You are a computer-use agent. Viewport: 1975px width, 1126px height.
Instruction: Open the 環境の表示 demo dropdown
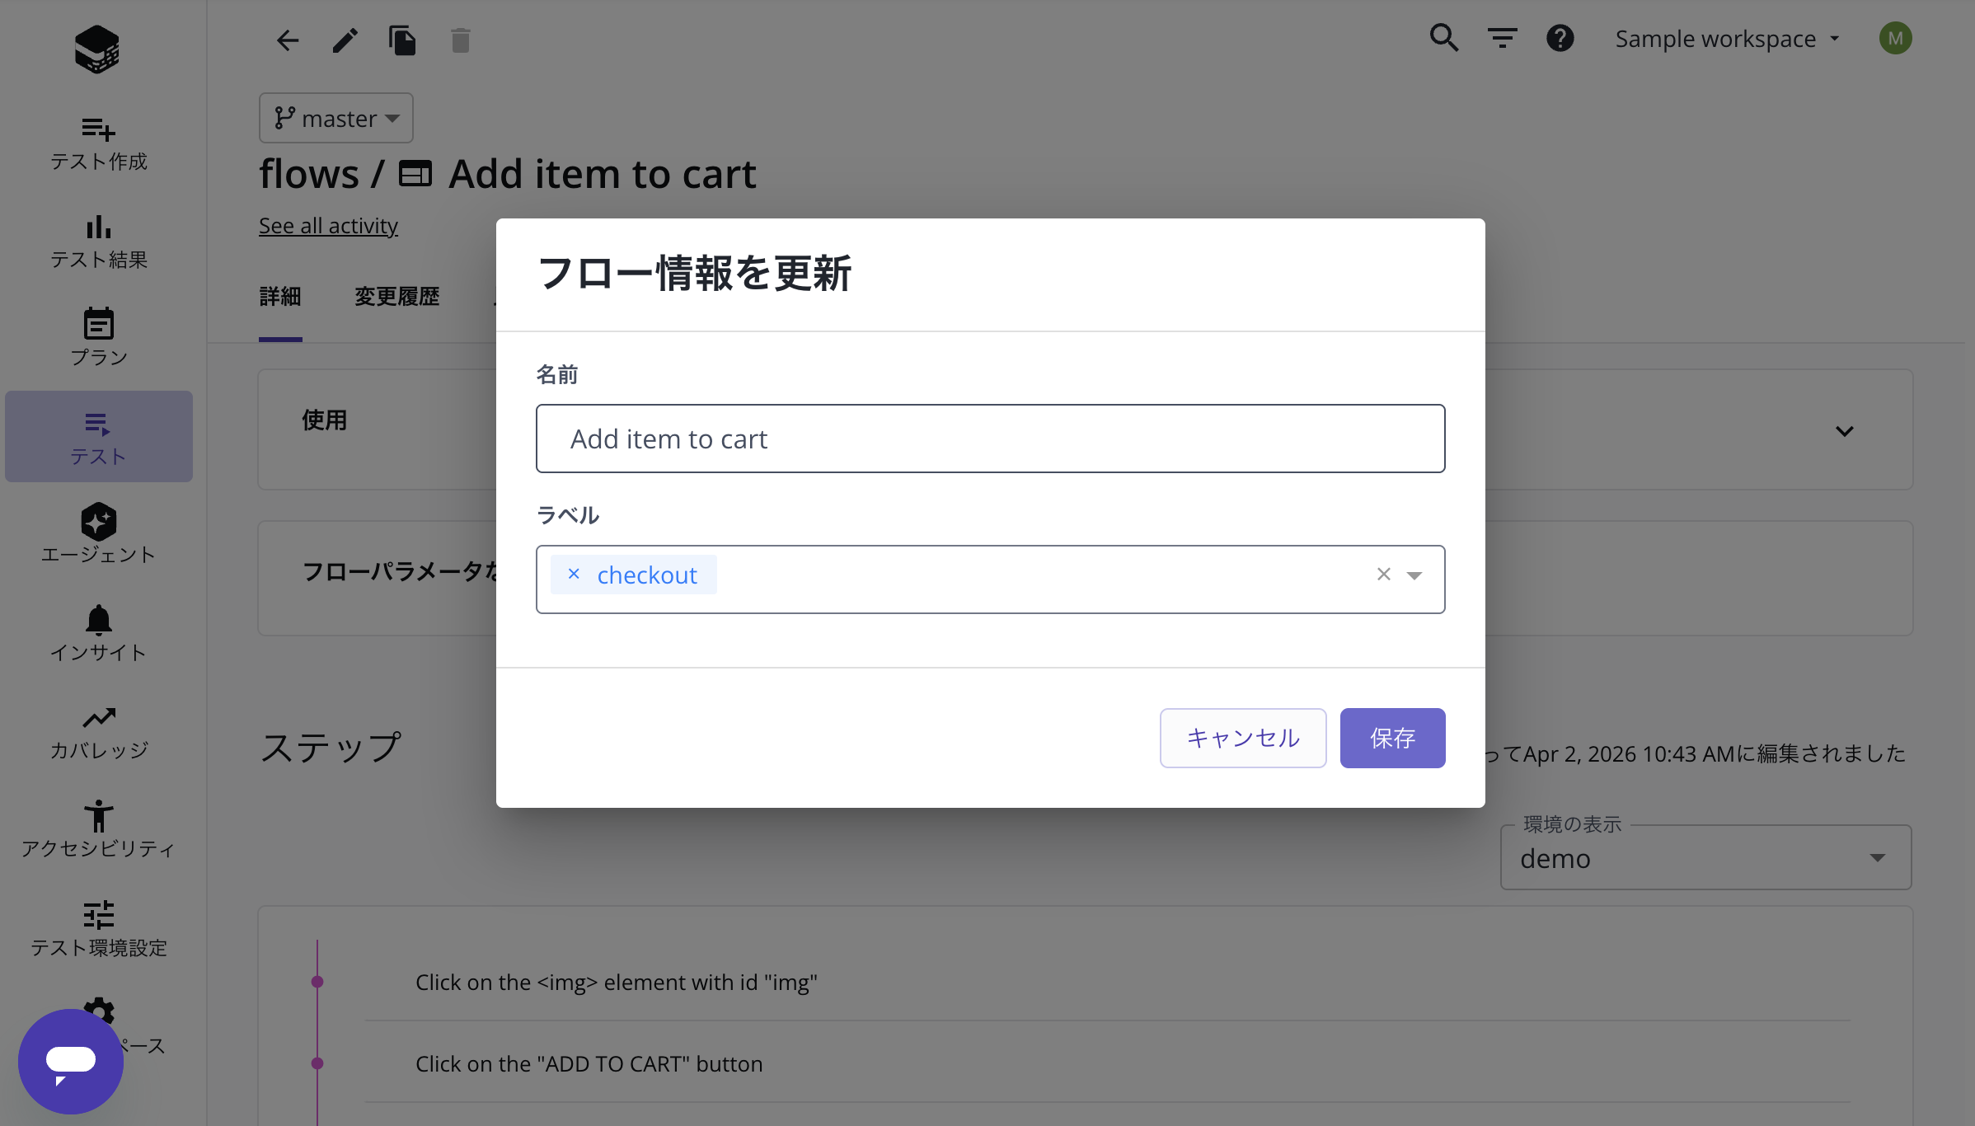click(1706, 857)
